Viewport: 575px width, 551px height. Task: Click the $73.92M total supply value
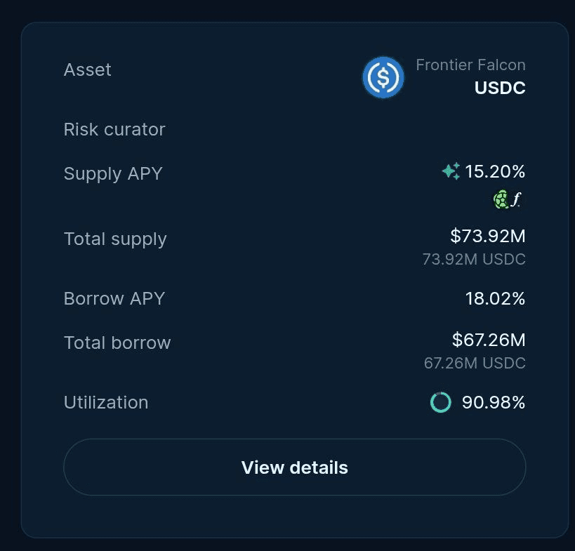(x=488, y=236)
